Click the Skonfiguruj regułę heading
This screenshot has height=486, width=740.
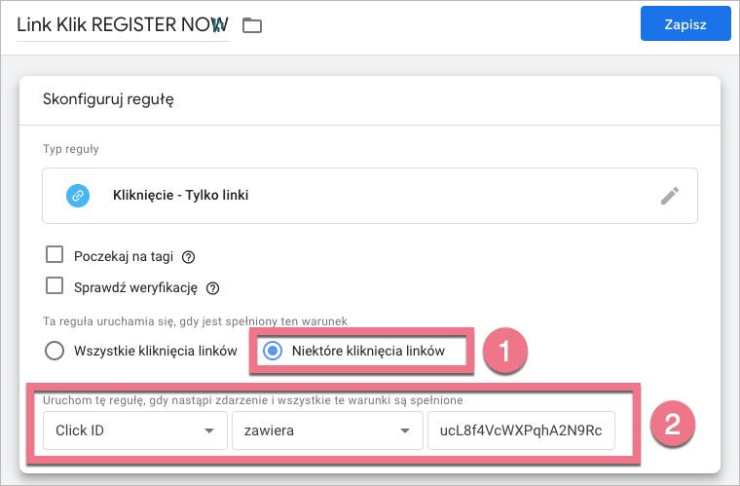pos(108,99)
